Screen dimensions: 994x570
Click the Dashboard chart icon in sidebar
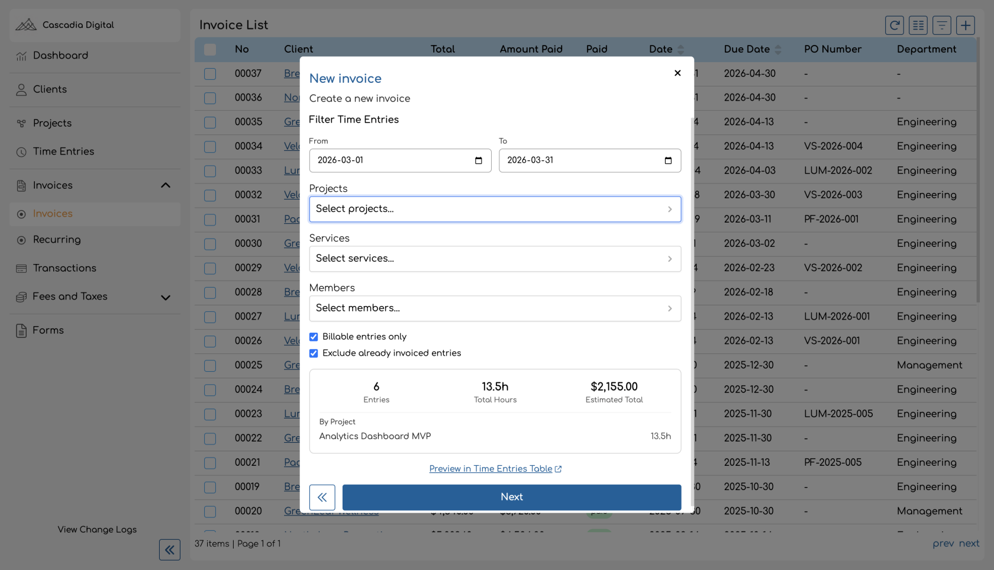tap(21, 56)
